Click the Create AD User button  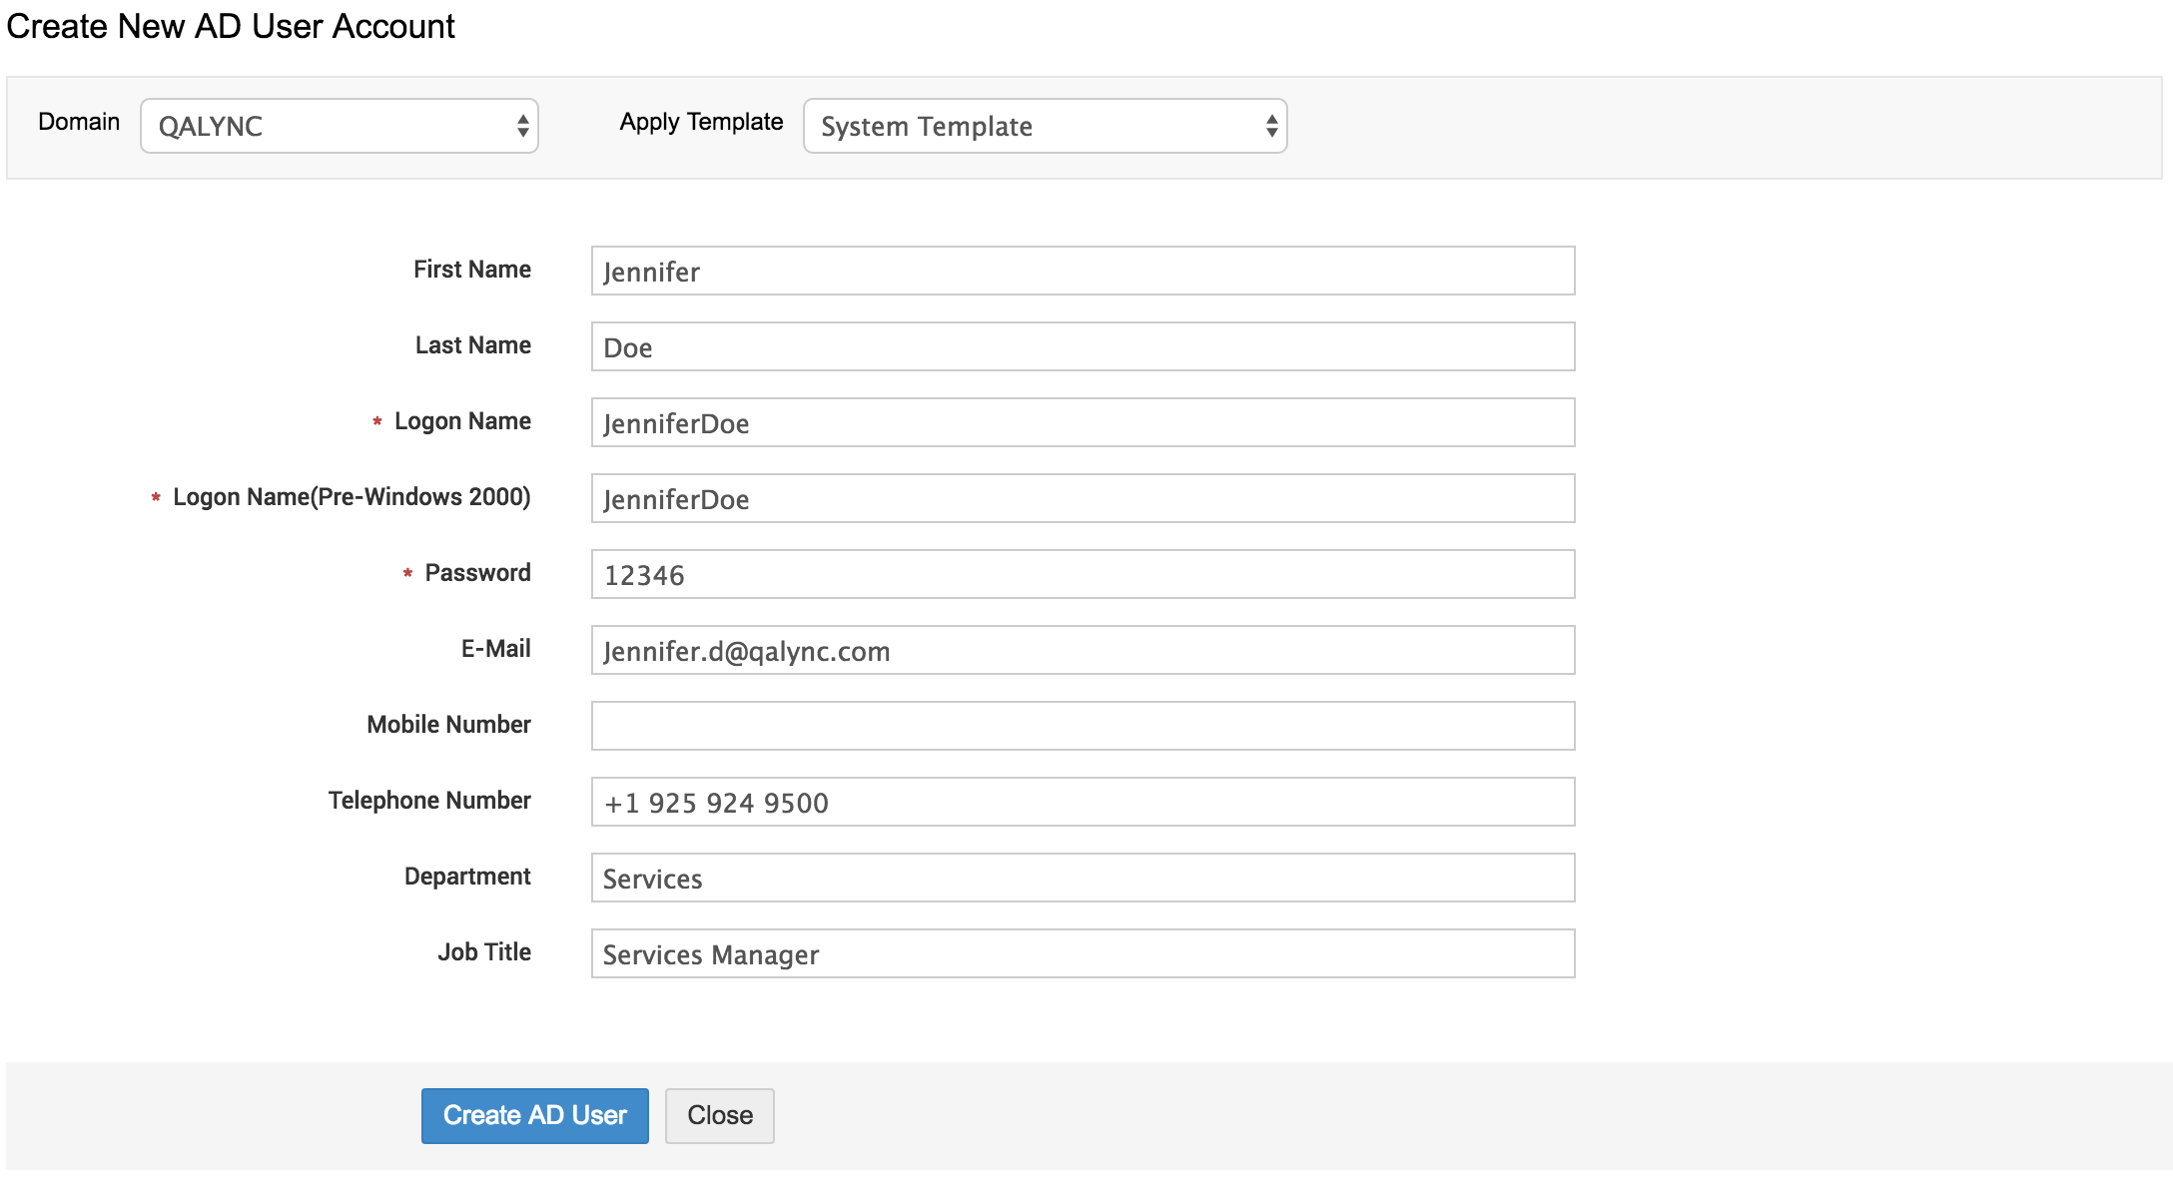pos(534,1115)
